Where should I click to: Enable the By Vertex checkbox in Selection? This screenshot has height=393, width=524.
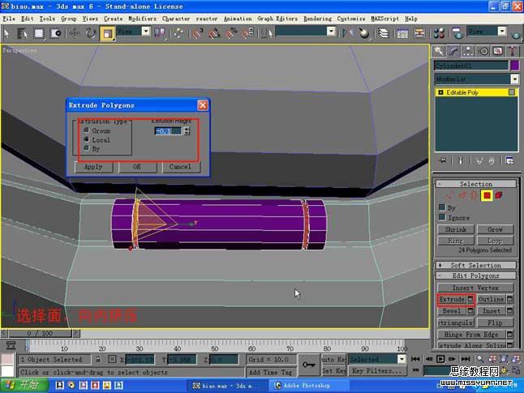442,207
